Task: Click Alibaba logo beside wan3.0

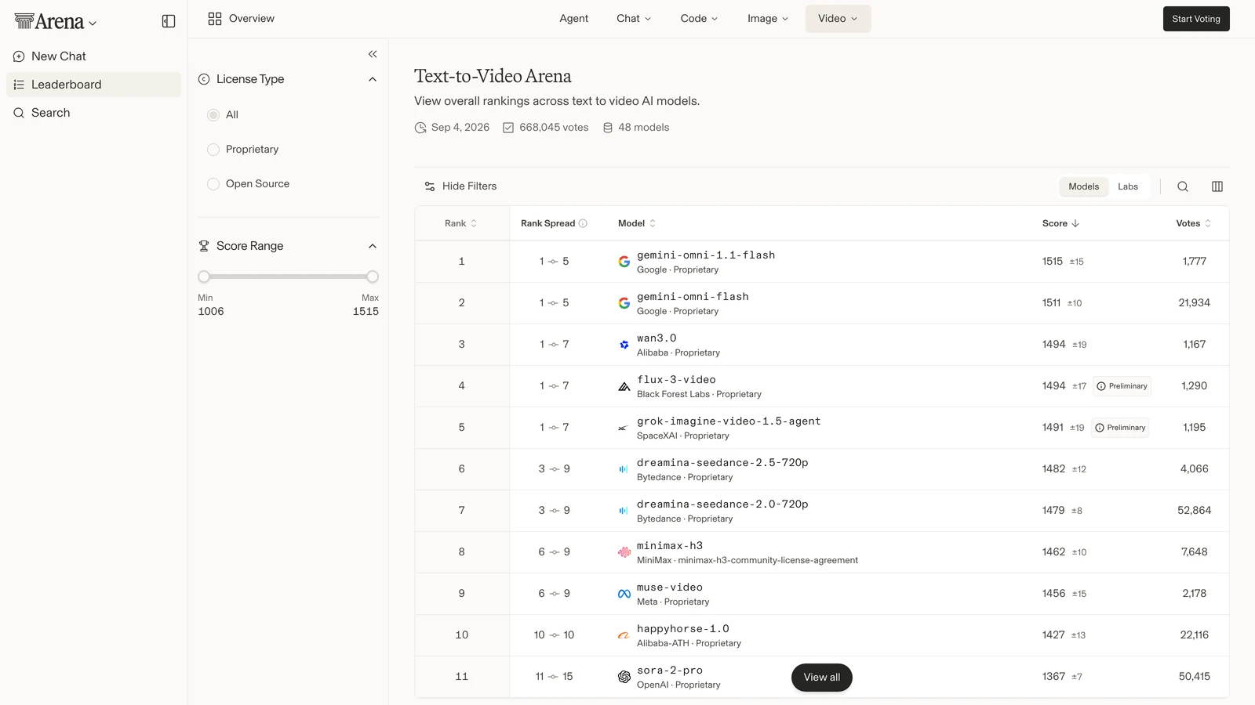Action: 624,345
